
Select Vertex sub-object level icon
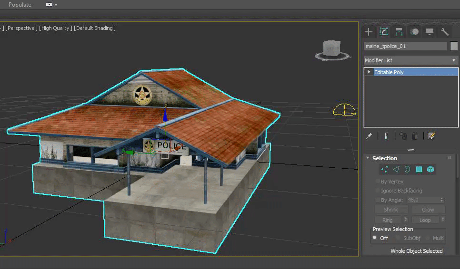pos(385,169)
